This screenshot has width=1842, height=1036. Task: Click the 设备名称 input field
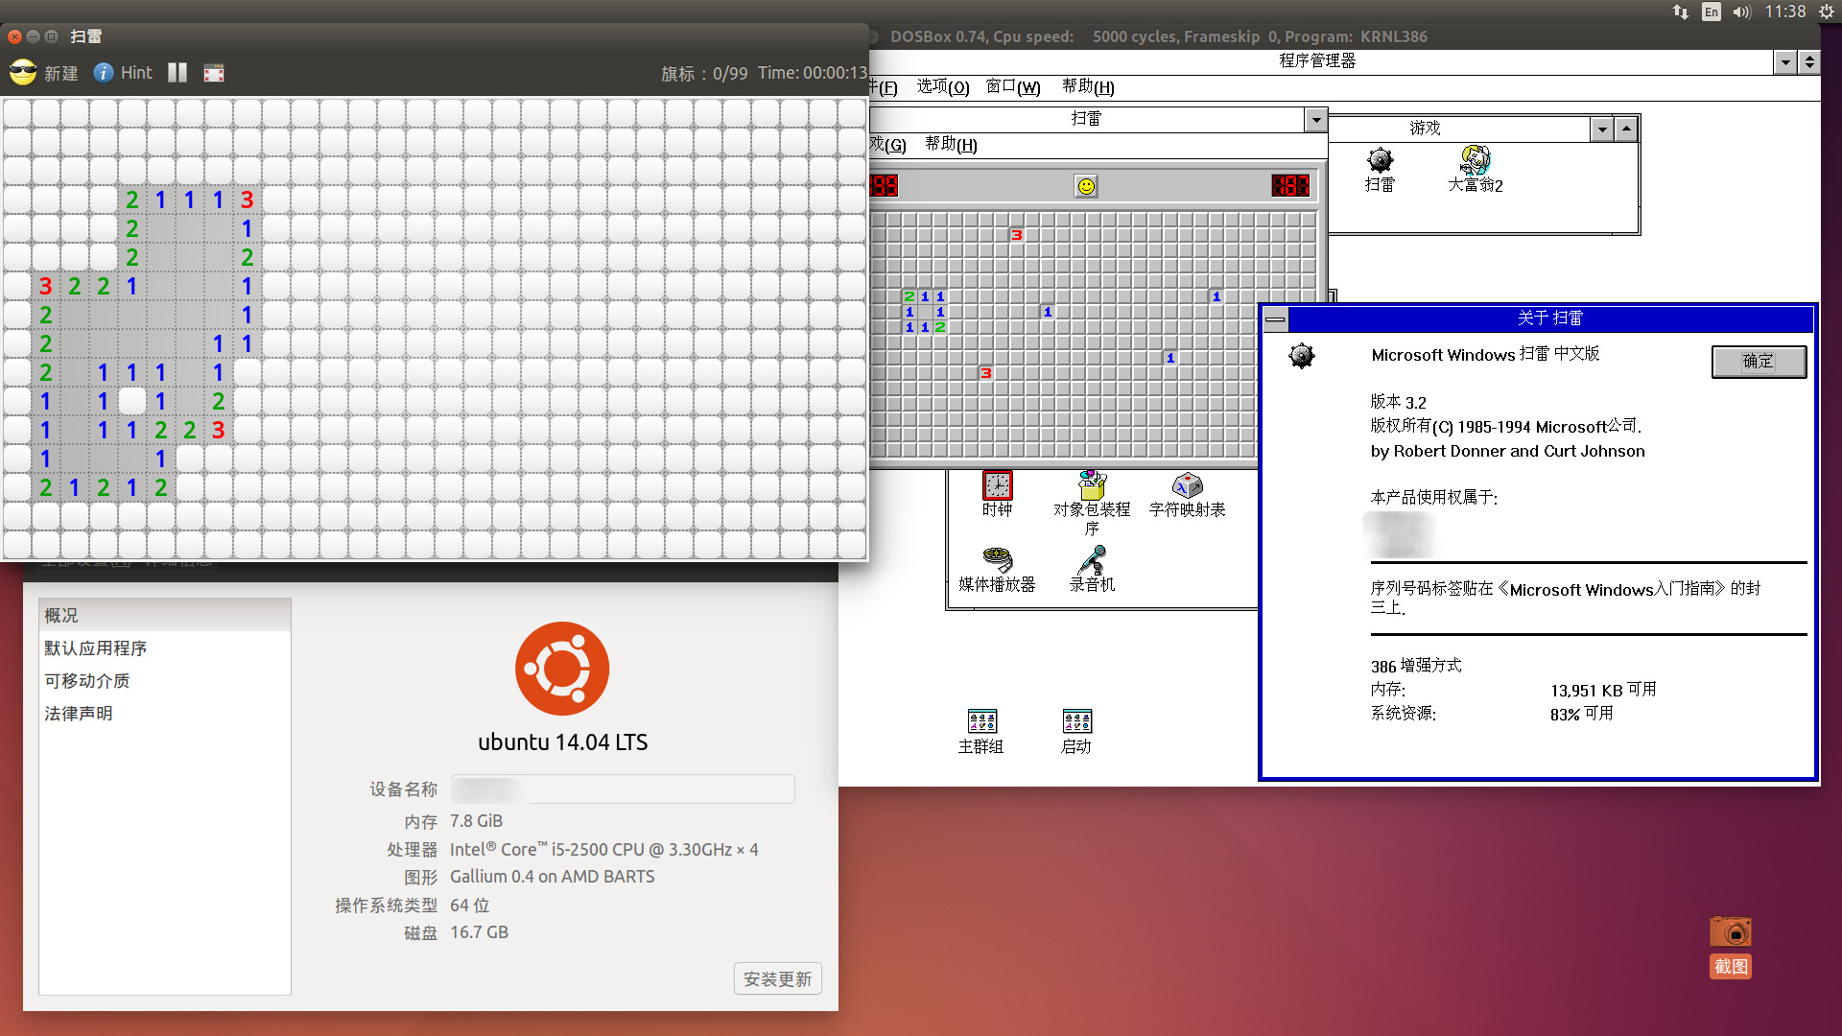click(623, 789)
